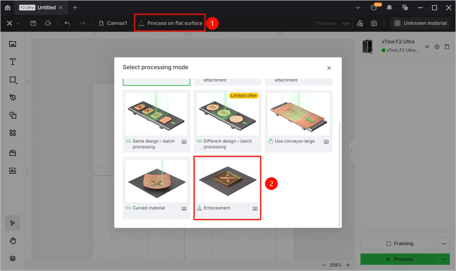Play video for Use conveyor-large

click(326, 142)
